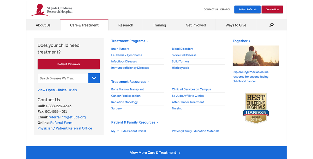Viewport: 313px width, 159px height.
Task: Open View Open Clinical Trials link
Action: tap(57, 90)
